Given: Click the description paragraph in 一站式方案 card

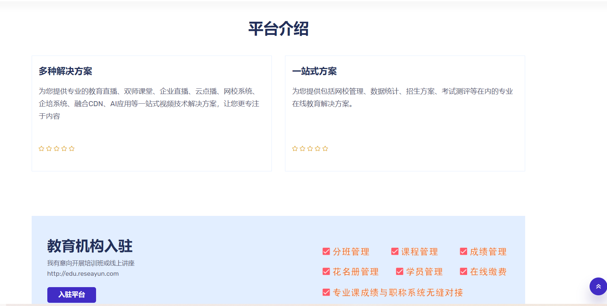Looking at the screenshot, I should [x=402, y=97].
